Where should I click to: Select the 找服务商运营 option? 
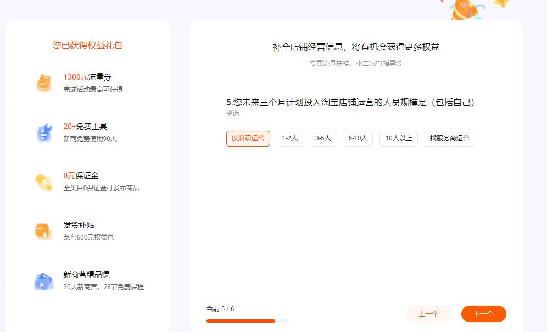(x=449, y=138)
